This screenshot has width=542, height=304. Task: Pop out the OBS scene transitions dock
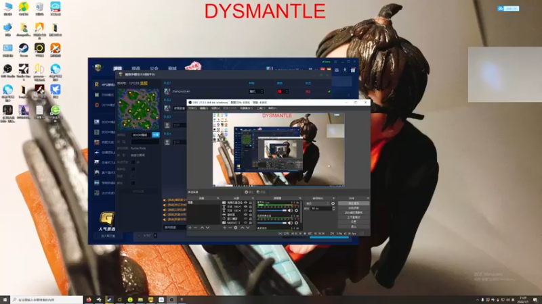[x=333, y=198]
